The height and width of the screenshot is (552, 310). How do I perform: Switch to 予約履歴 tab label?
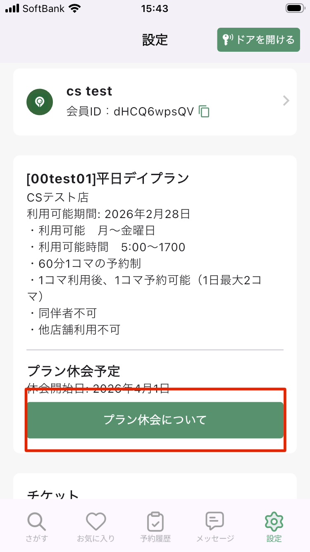point(155,539)
